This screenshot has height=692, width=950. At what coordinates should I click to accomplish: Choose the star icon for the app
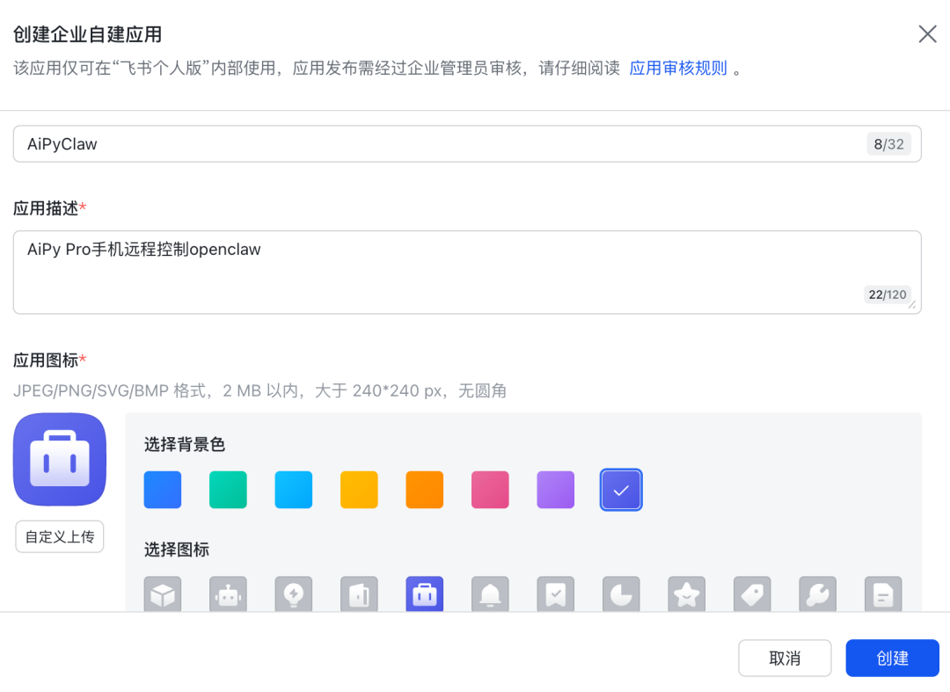[x=686, y=594]
